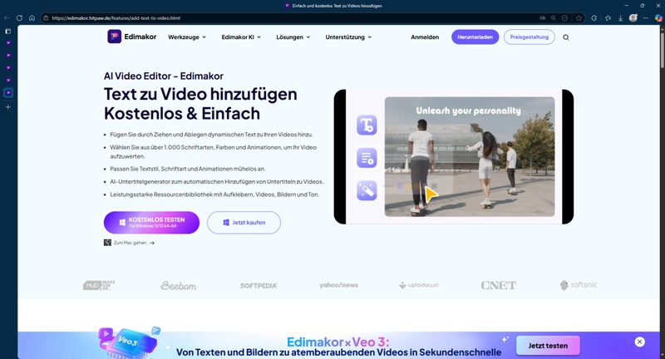The width and height of the screenshot is (665, 359).
Task: Open the favorites list icon
Action: (x=608, y=17)
